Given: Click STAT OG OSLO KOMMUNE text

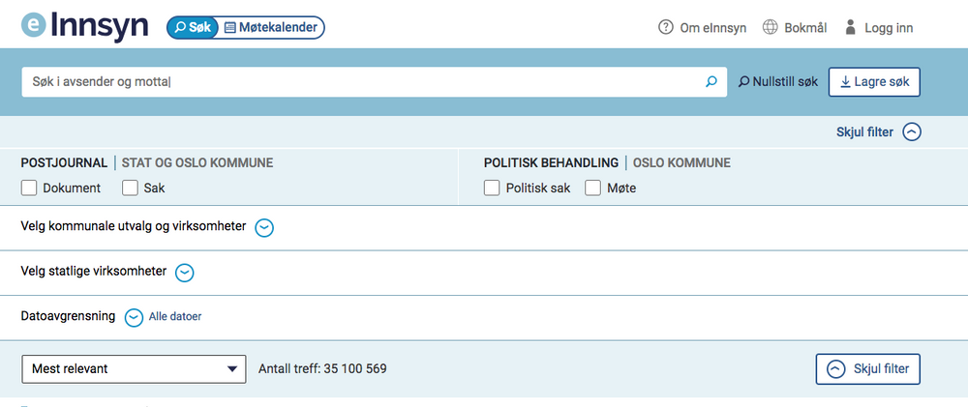Looking at the screenshot, I should coord(197,163).
